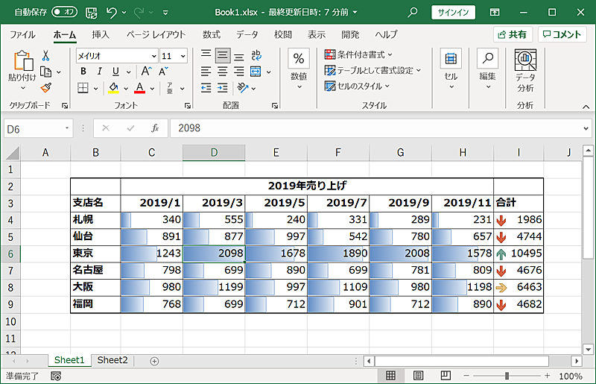Click zoom out minus button
Viewport: 596px width, 384px height.
tap(466, 376)
